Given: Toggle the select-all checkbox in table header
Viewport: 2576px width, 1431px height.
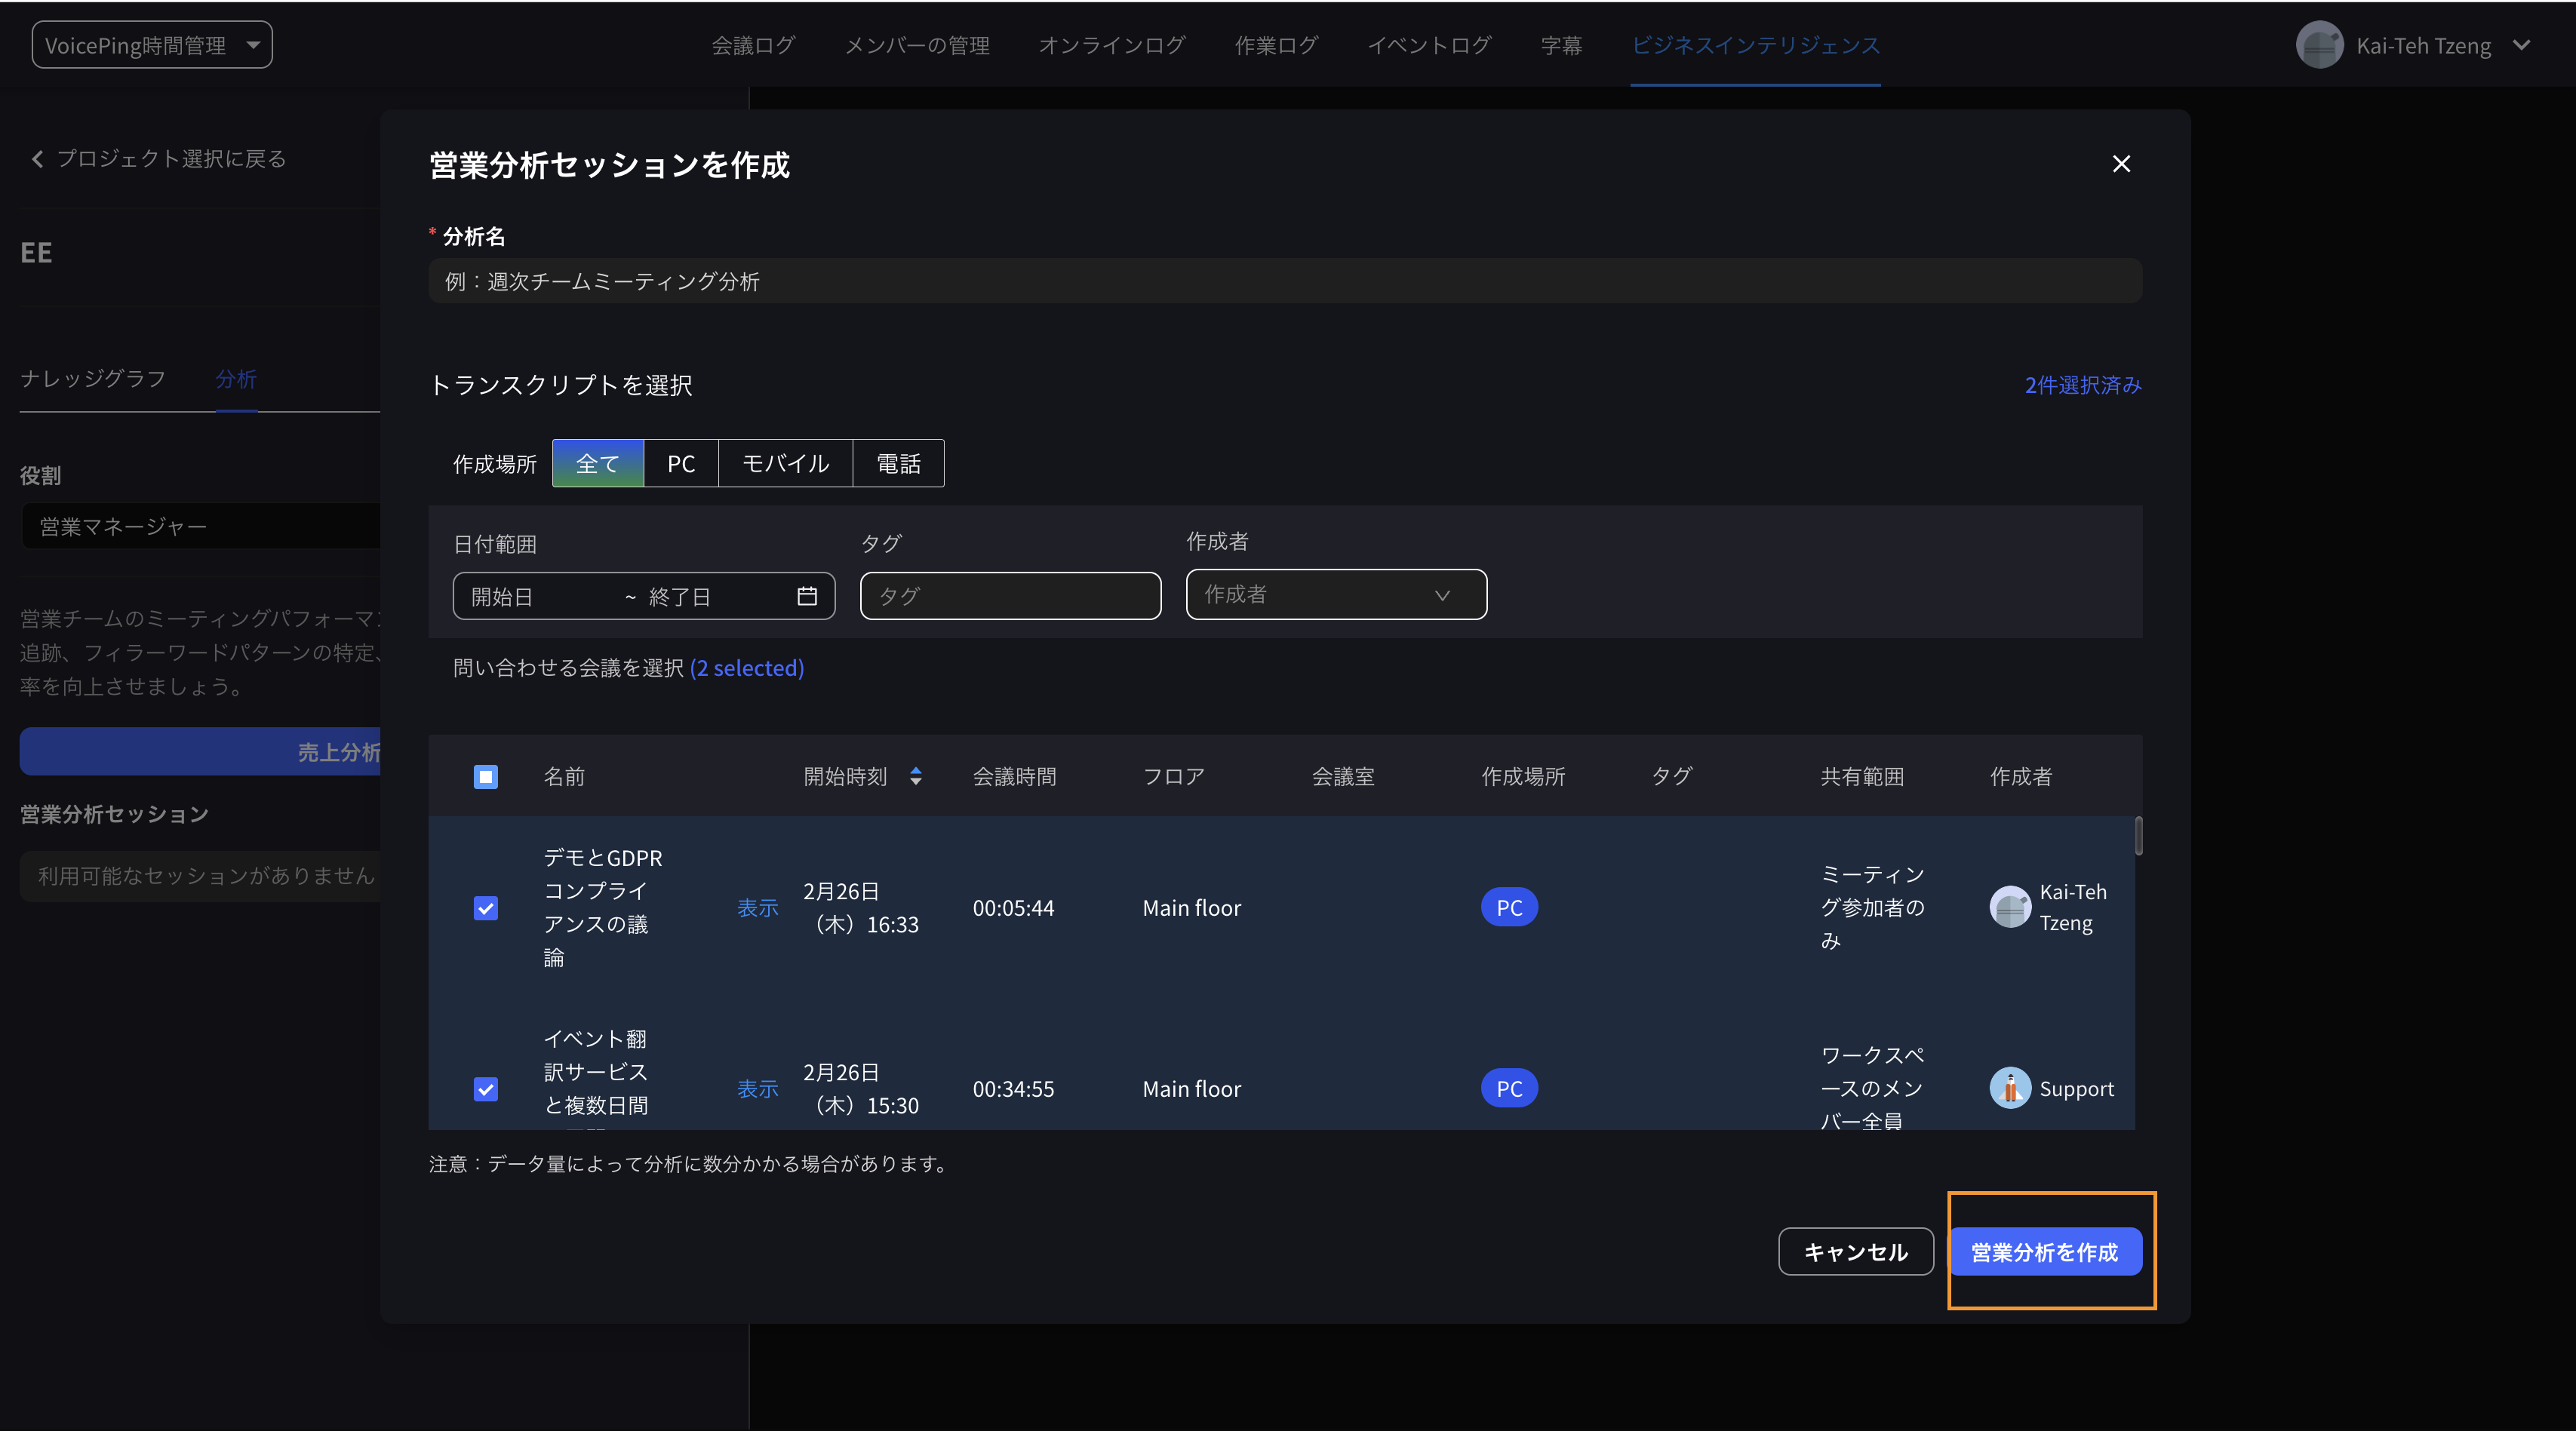Looking at the screenshot, I should tap(485, 777).
